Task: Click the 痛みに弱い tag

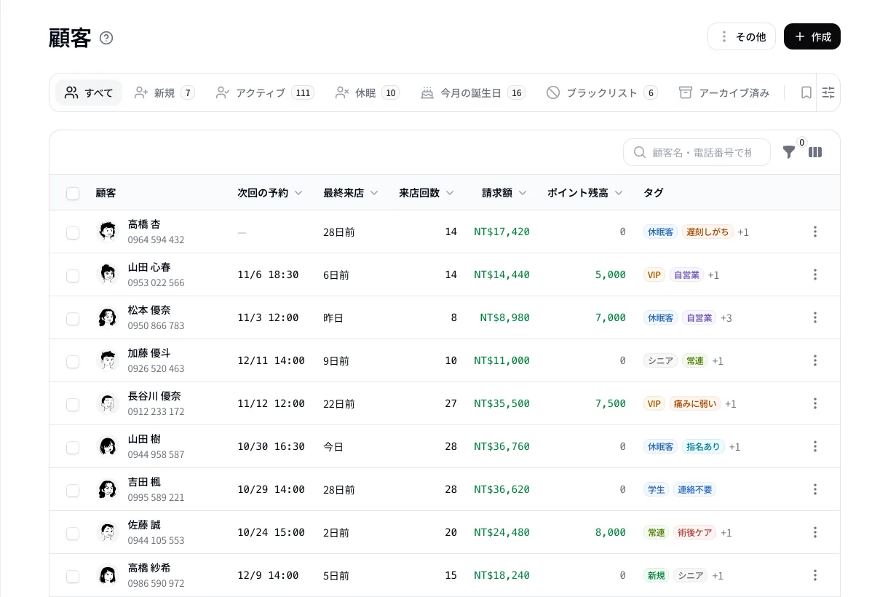Action: (x=694, y=403)
